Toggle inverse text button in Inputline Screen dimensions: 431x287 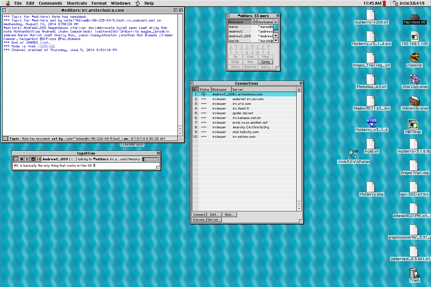coord(33,159)
